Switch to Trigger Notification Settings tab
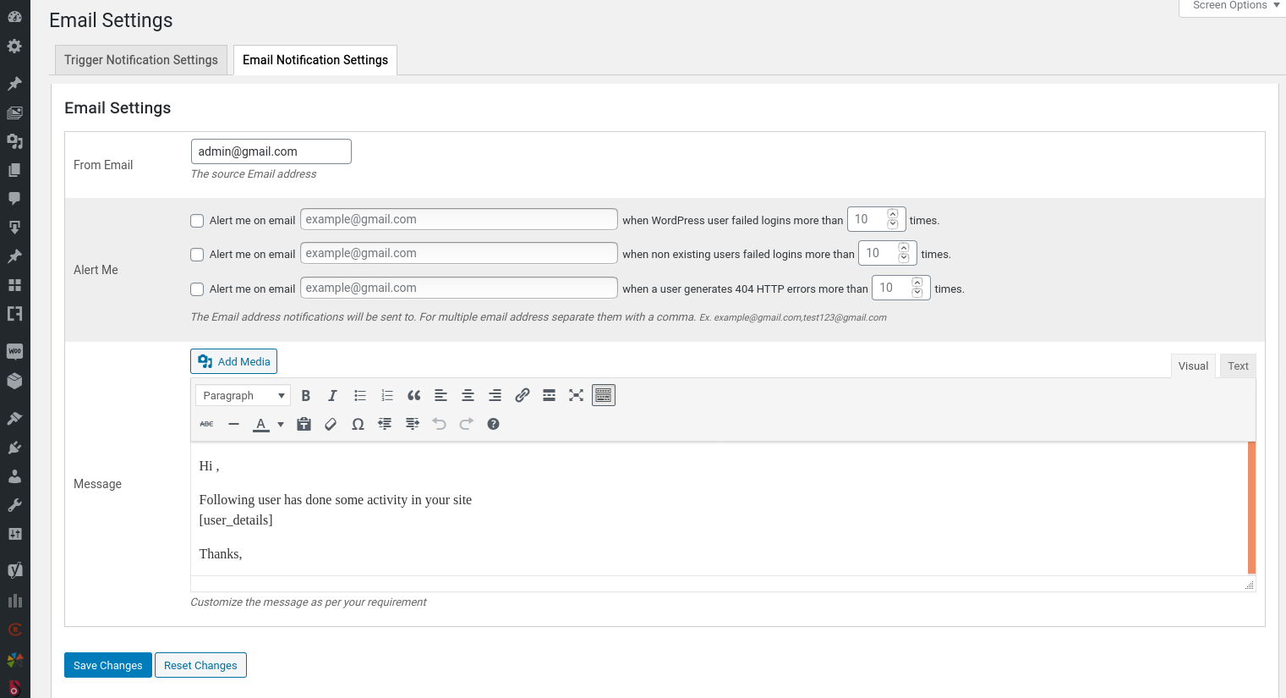 click(x=141, y=60)
